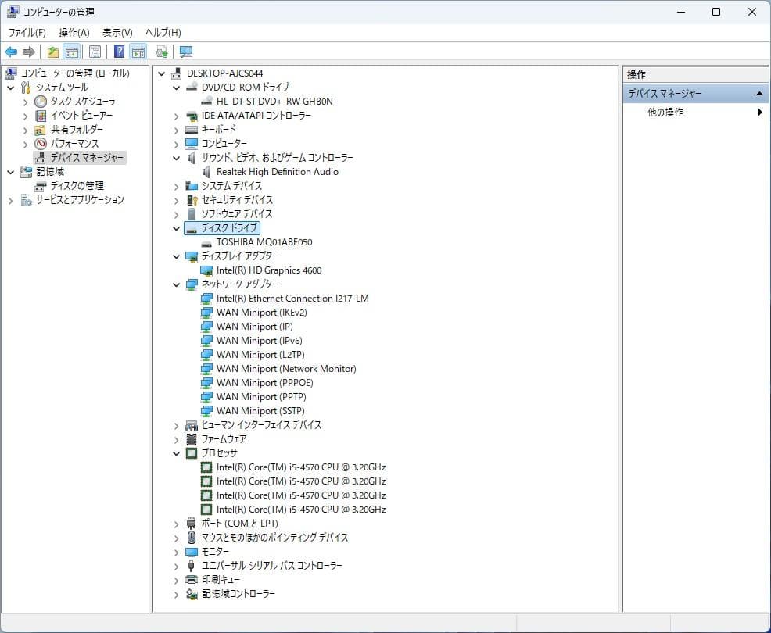
Task: Open the 操作 menu
Action: [x=73, y=32]
